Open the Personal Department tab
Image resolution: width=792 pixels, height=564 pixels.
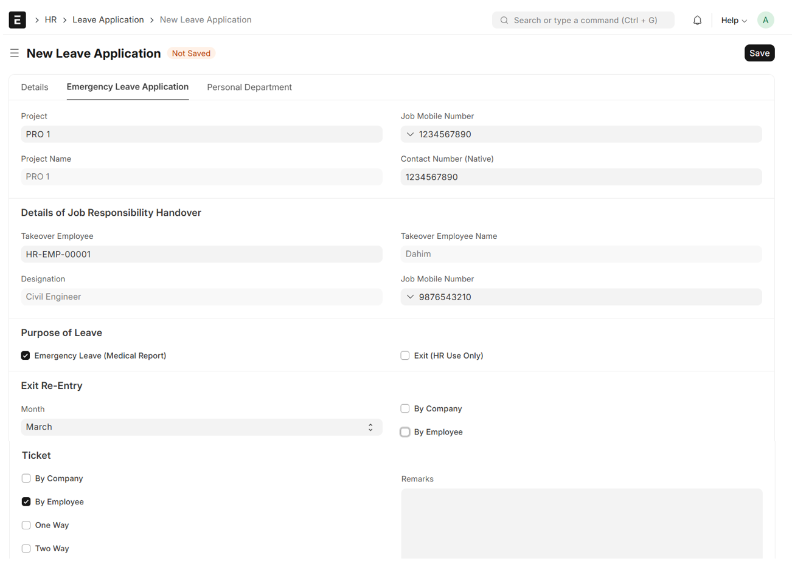point(249,88)
